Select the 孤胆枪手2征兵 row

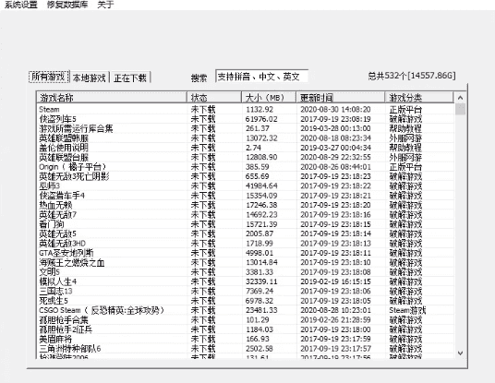(246, 329)
